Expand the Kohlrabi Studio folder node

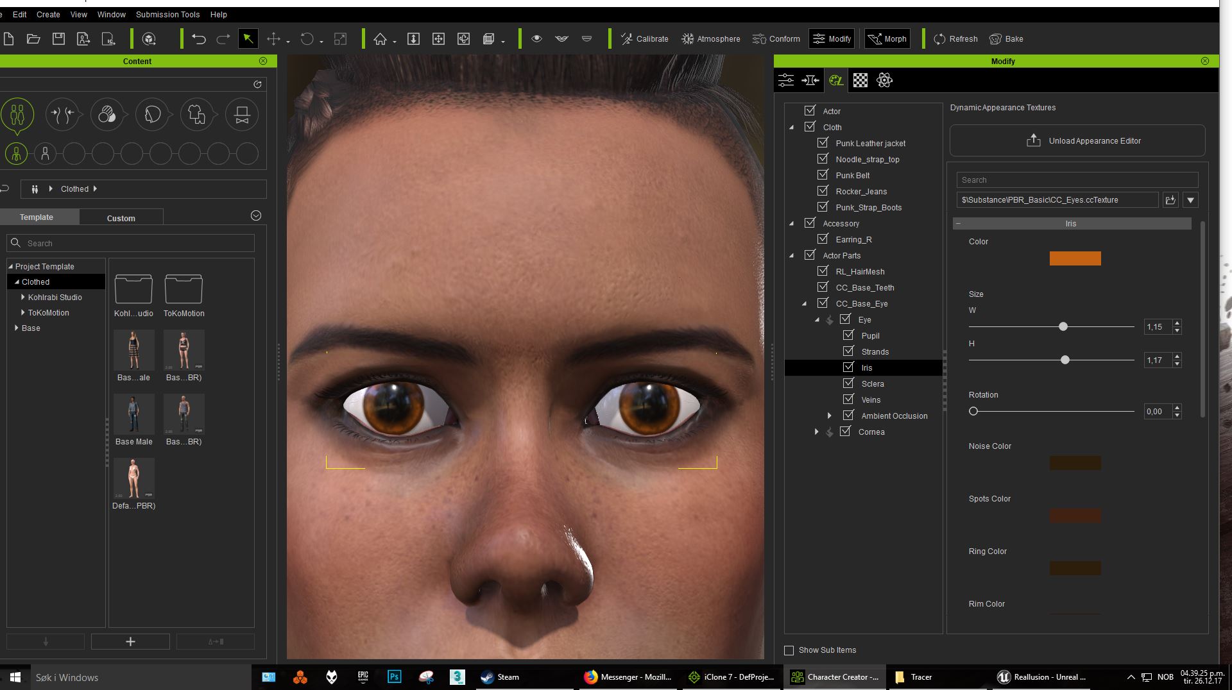pyautogui.click(x=23, y=298)
